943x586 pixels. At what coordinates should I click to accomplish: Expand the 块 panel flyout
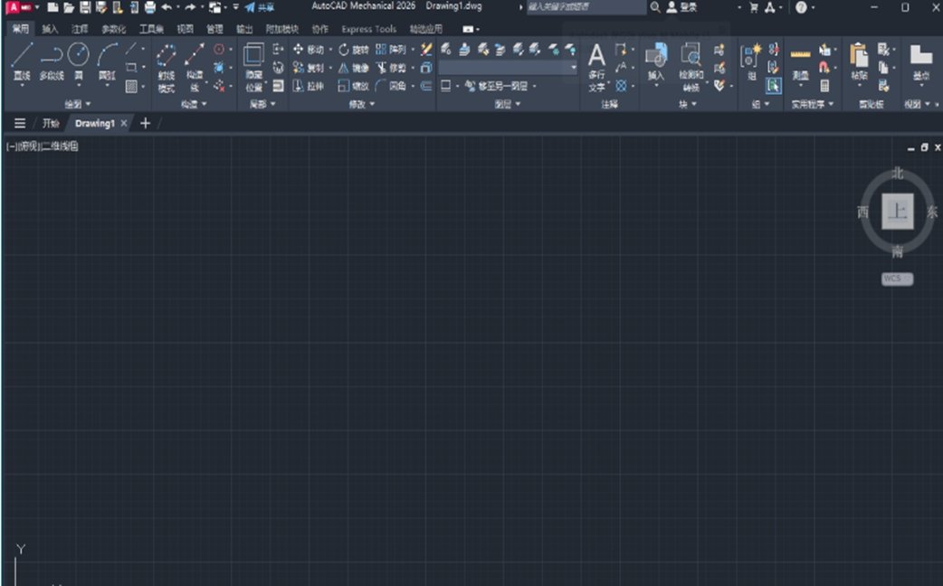[688, 104]
